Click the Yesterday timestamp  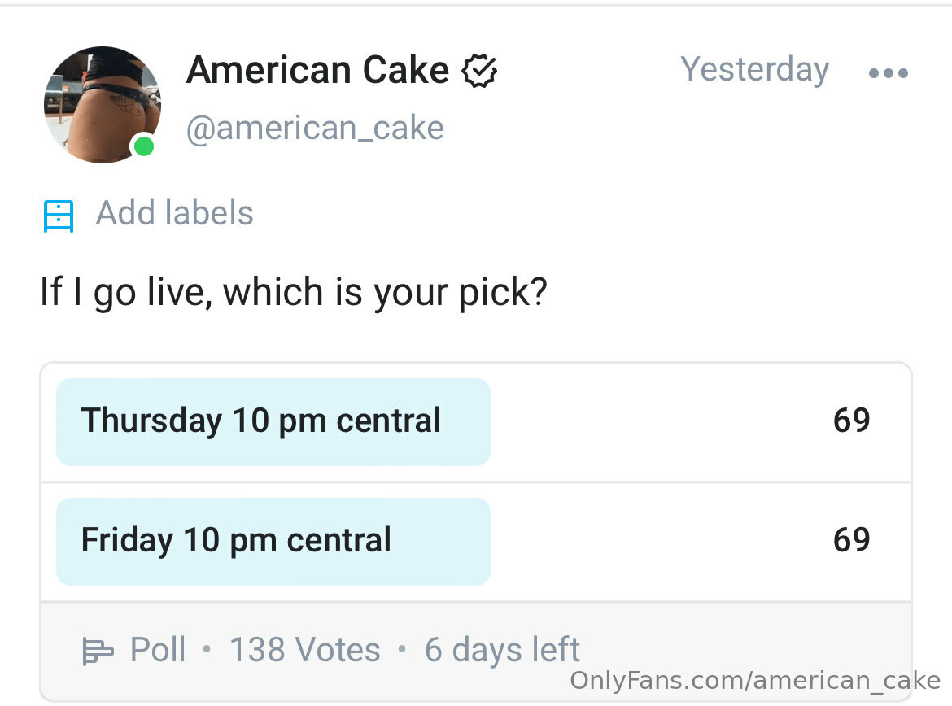(754, 70)
